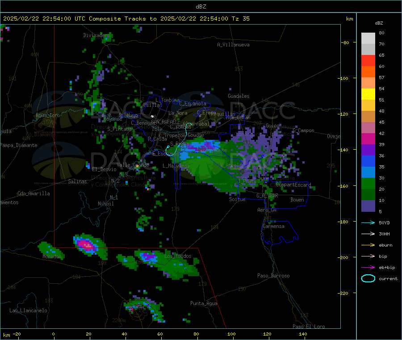
Task: Click the dBZ title at top
Action: (201, 6)
